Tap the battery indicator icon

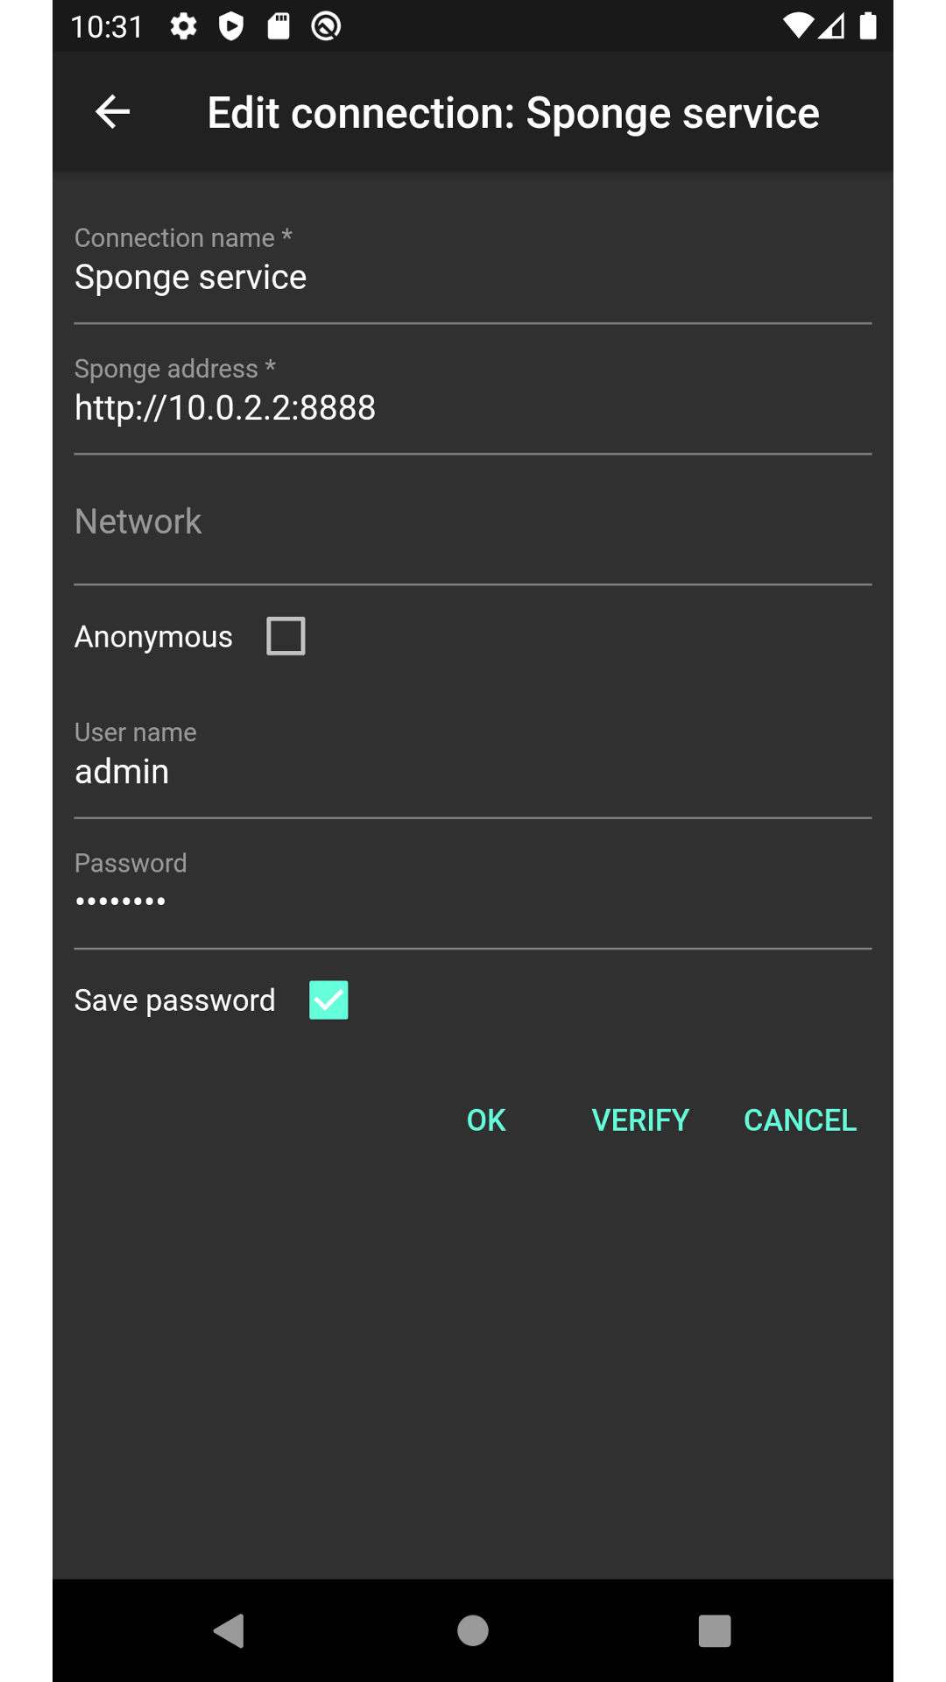867,25
